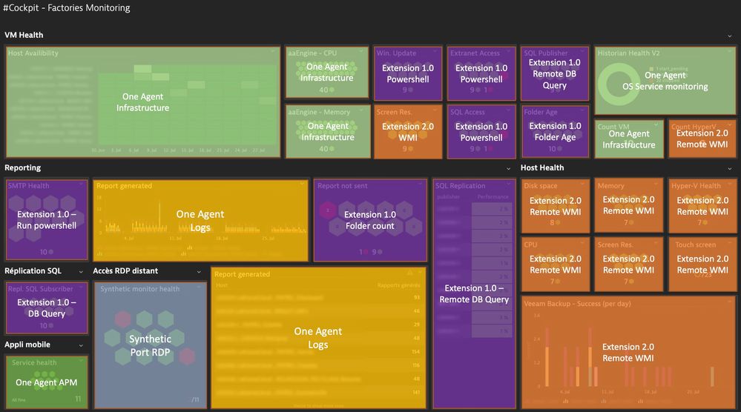Click the Historian Health V2 donut chart

click(x=622, y=84)
